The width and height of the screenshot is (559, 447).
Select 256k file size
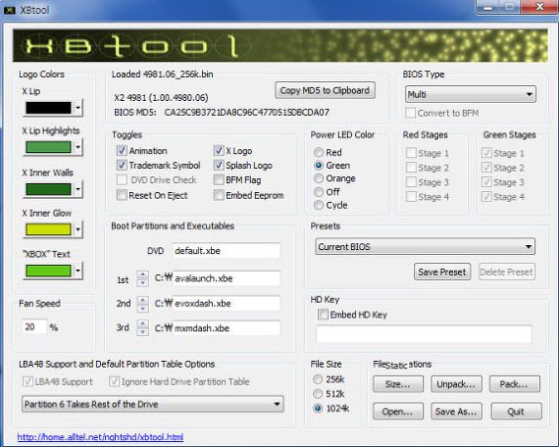point(318,379)
